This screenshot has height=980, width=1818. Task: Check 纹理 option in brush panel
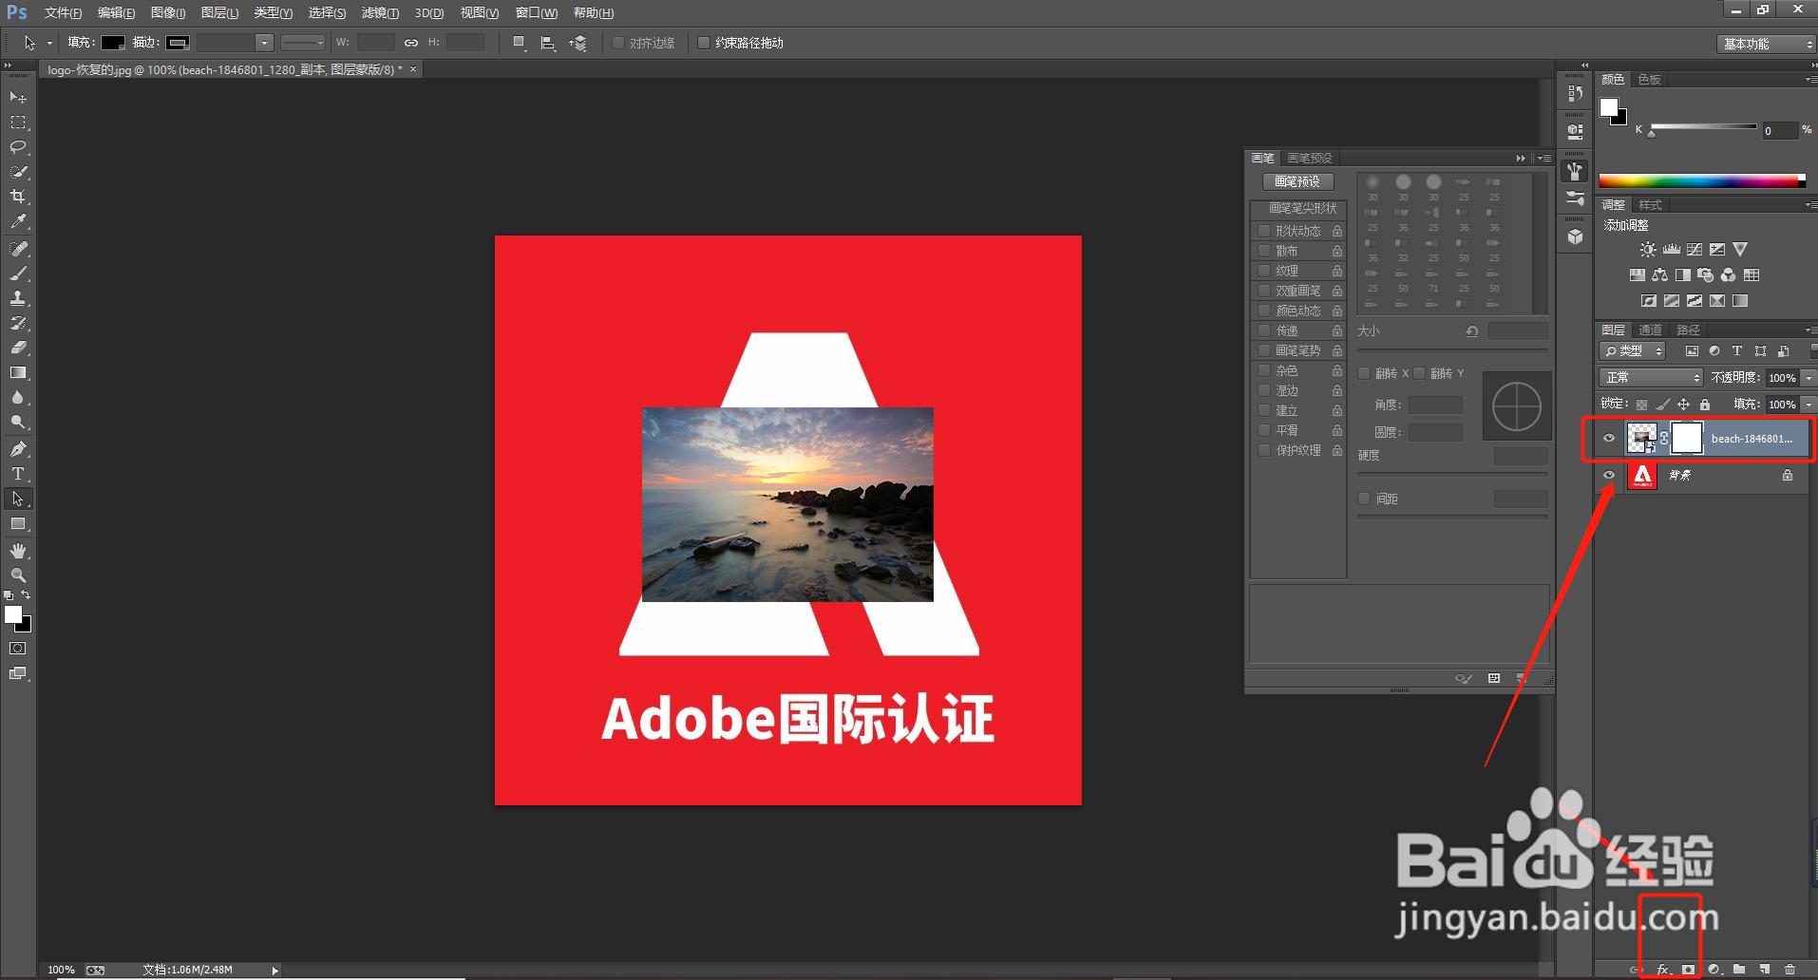point(1264,271)
